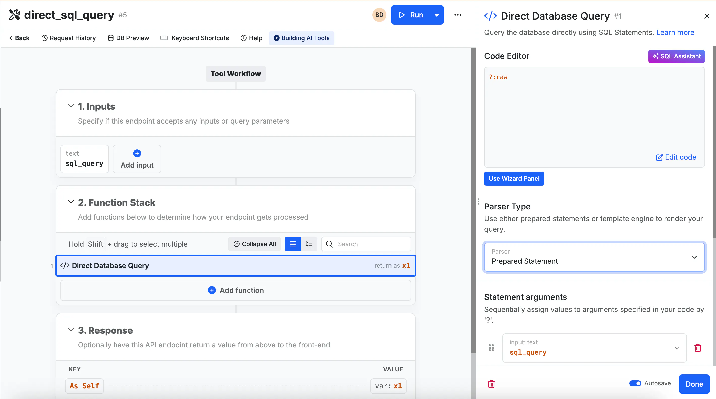716x399 pixels.
Task: Open the DB Preview tab
Action: coord(128,38)
